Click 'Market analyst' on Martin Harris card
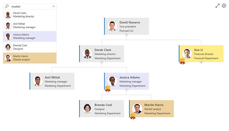This screenshot has width=229, height=131. [x=153, y=109]
